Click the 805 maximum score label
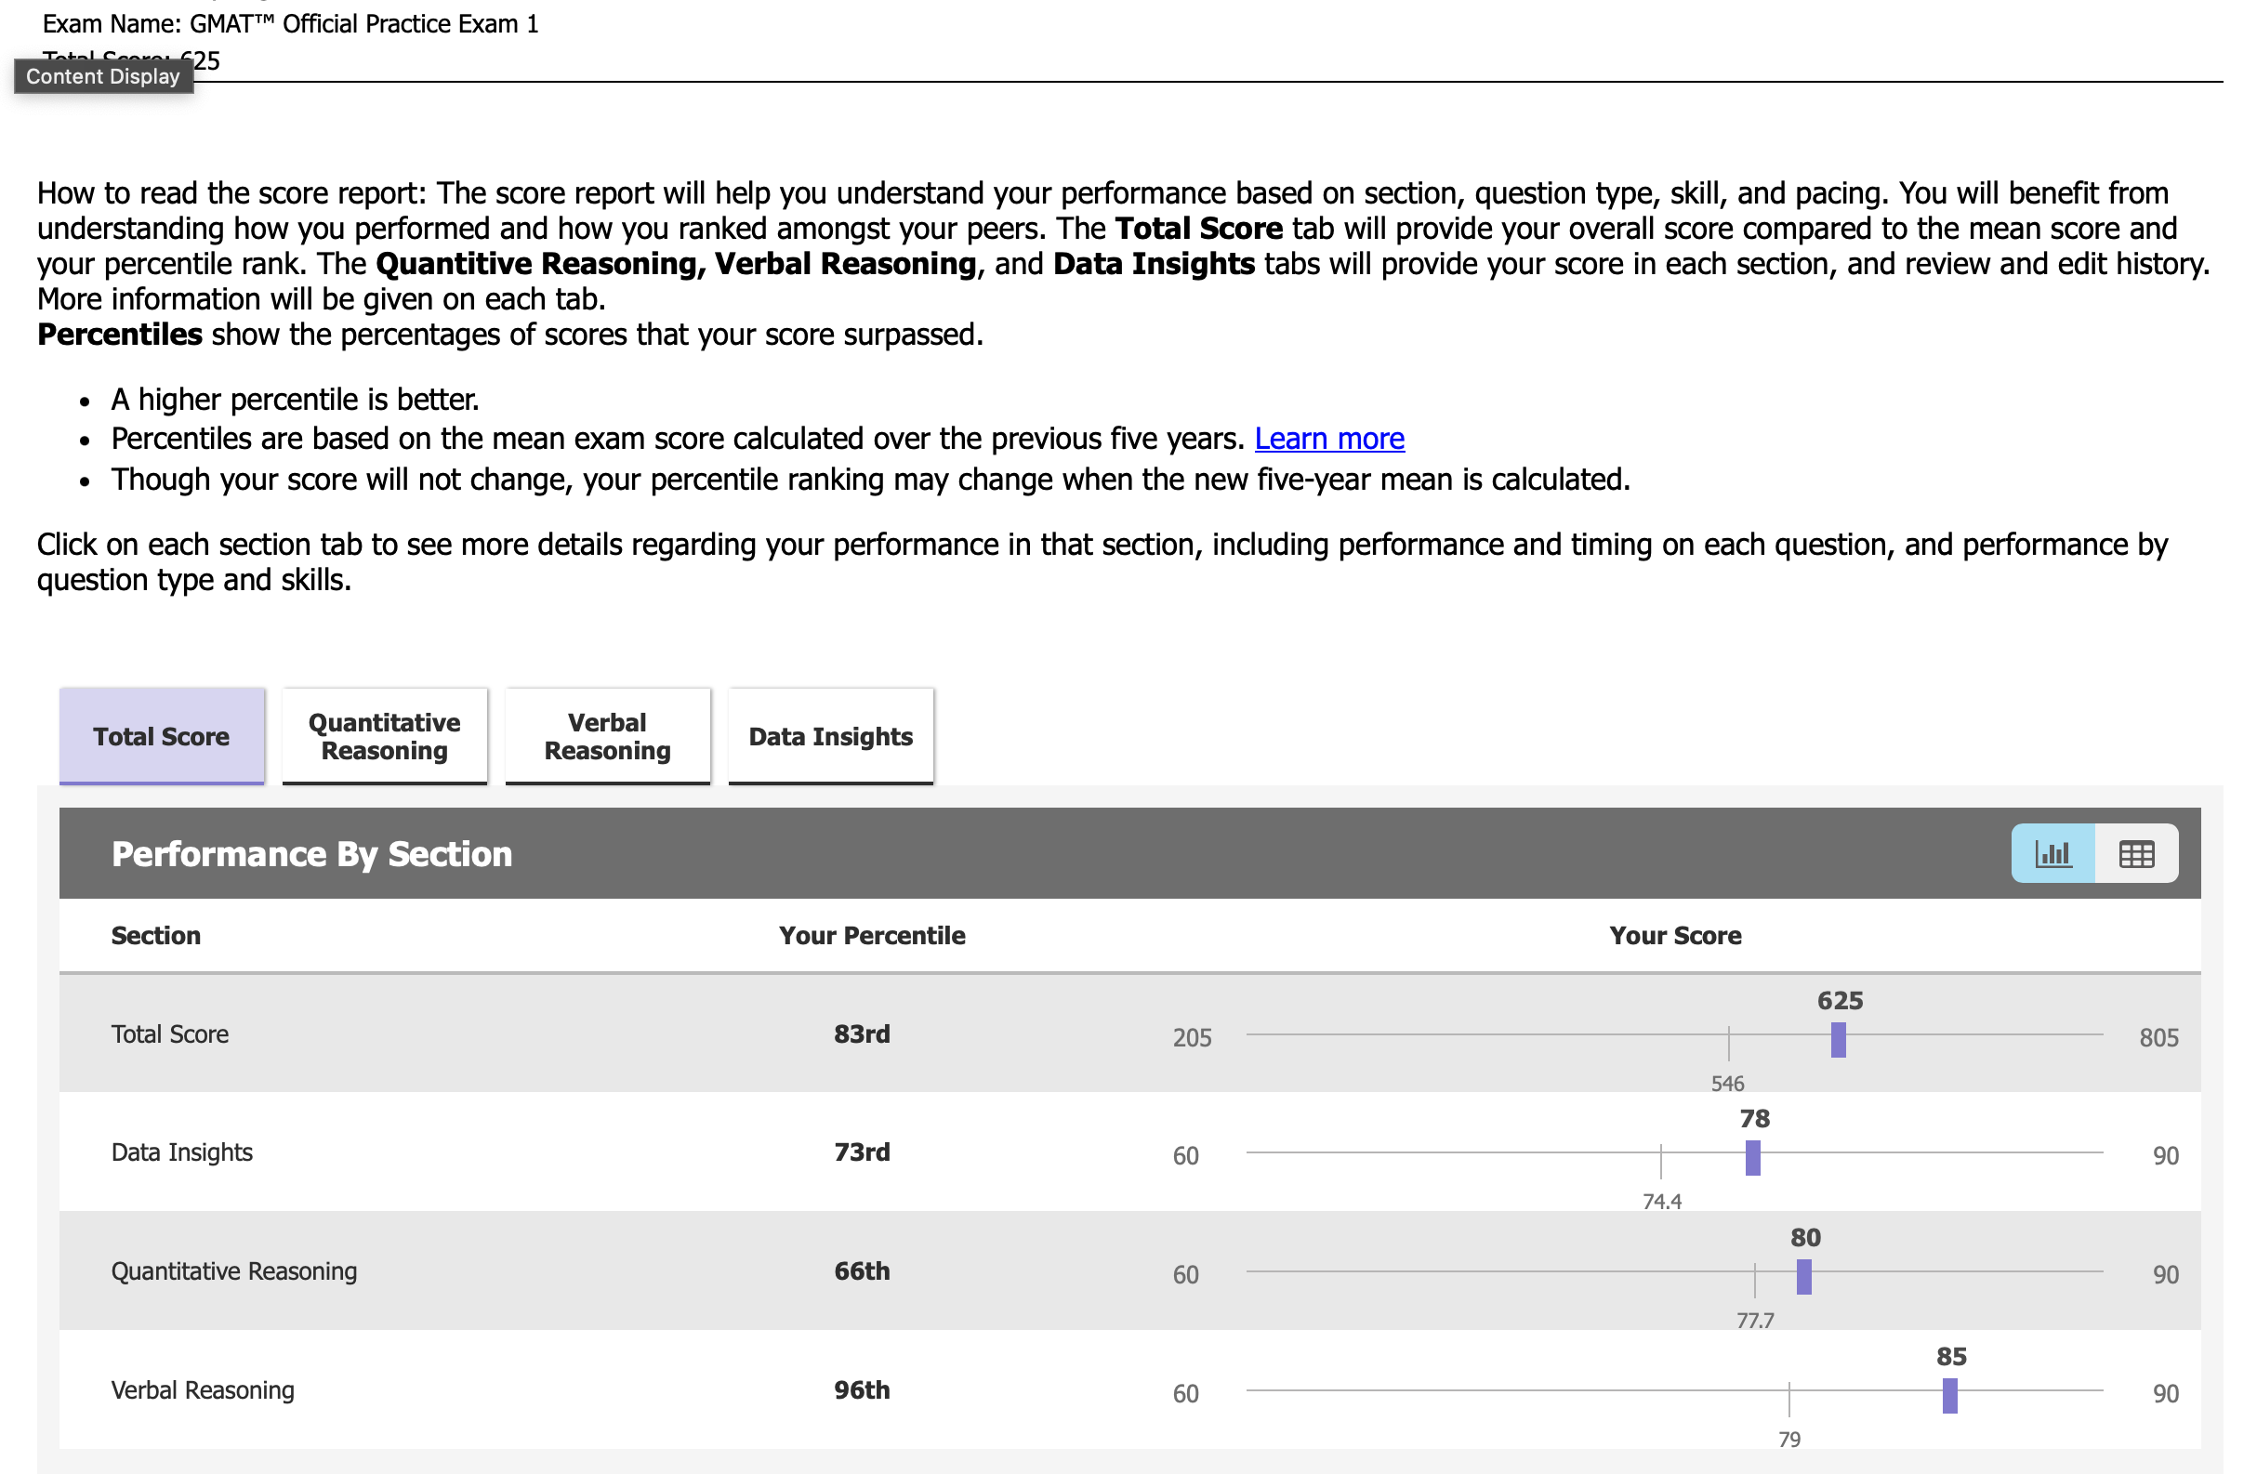This screenshot has width=2257, height=1474. coord(2159,1038)
